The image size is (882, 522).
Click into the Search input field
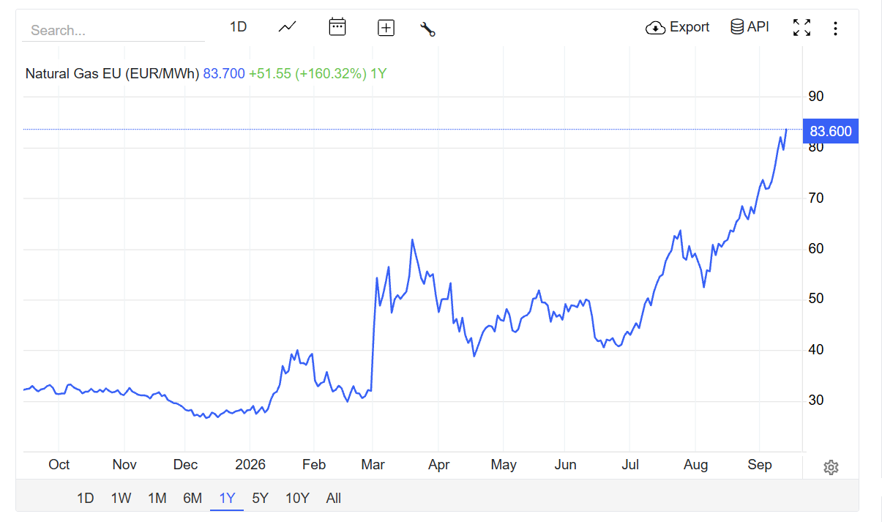pyautogui.click(x=114, y=31)
